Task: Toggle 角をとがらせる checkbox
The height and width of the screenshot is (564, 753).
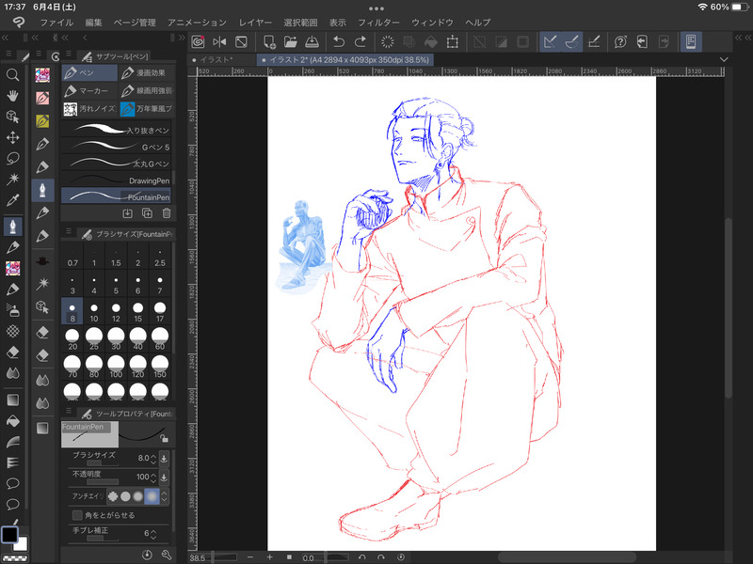Action: (x=77, y=515)
